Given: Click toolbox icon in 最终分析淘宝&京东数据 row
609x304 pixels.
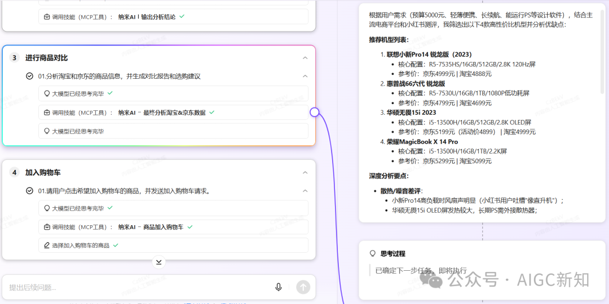Looking at the screenshot, I should tap(47, 113).
